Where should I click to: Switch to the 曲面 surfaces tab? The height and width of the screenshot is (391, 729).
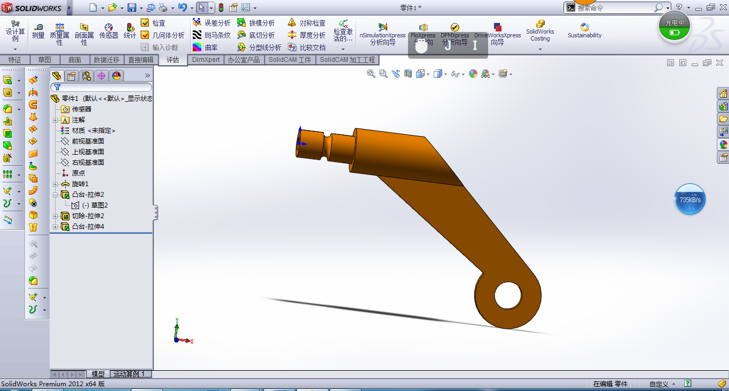click(75, 60)
